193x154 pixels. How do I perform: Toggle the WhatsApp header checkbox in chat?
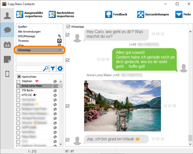[68, 26]
